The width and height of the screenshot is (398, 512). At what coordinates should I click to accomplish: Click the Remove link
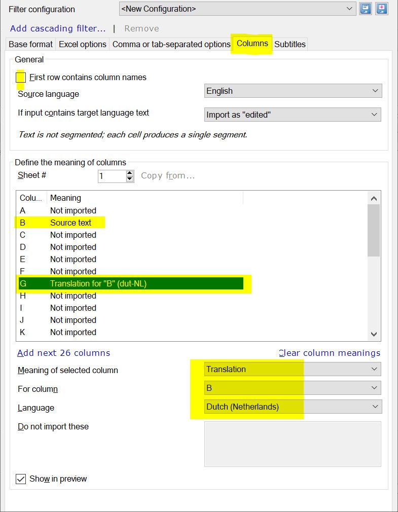click(x=141, y=29)
